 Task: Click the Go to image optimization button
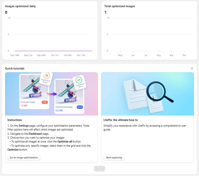(24, 157)
